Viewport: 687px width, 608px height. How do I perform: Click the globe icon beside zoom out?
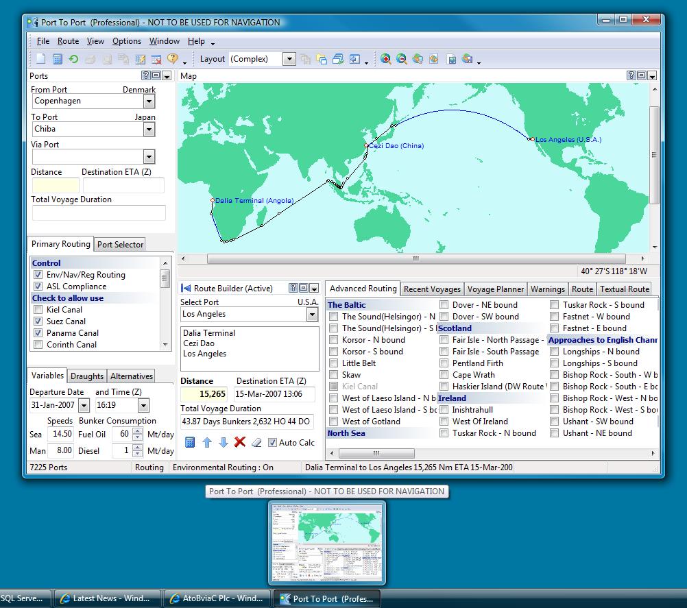point(418,59)
